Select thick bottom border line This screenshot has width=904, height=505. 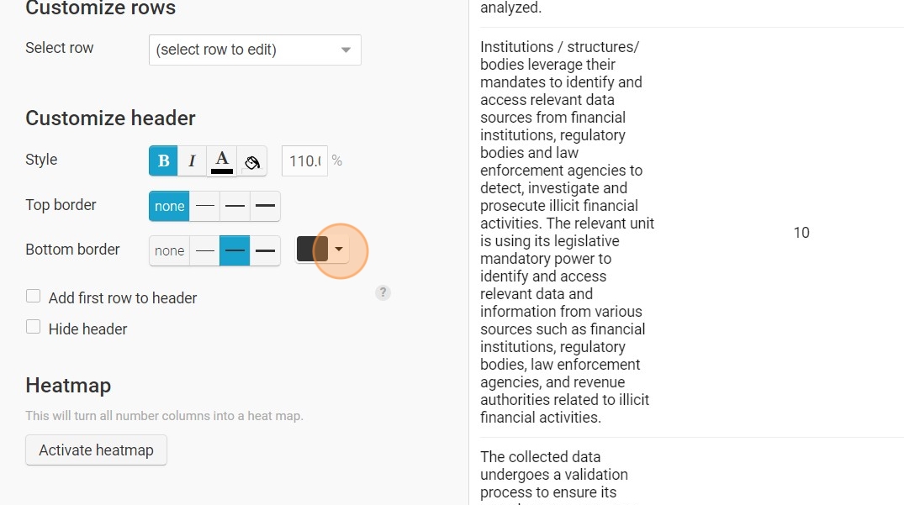pos(265,250)
